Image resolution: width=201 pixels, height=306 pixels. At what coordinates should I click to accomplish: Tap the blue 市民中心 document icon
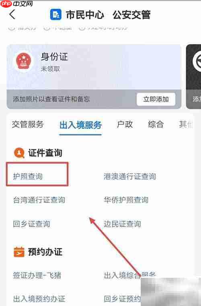point(56,14)
